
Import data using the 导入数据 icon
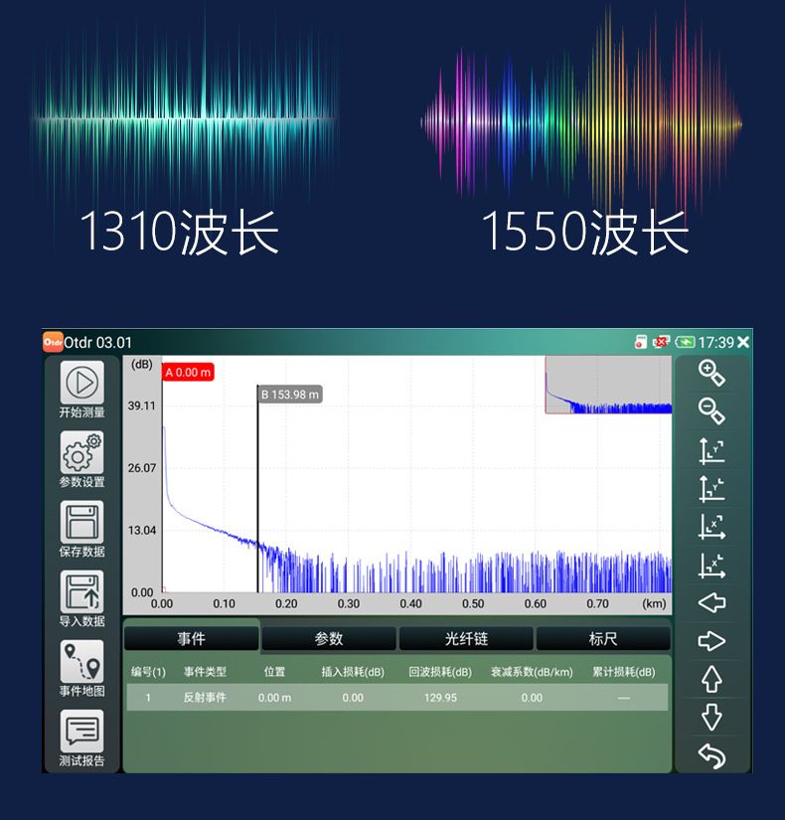pos(82,591)
